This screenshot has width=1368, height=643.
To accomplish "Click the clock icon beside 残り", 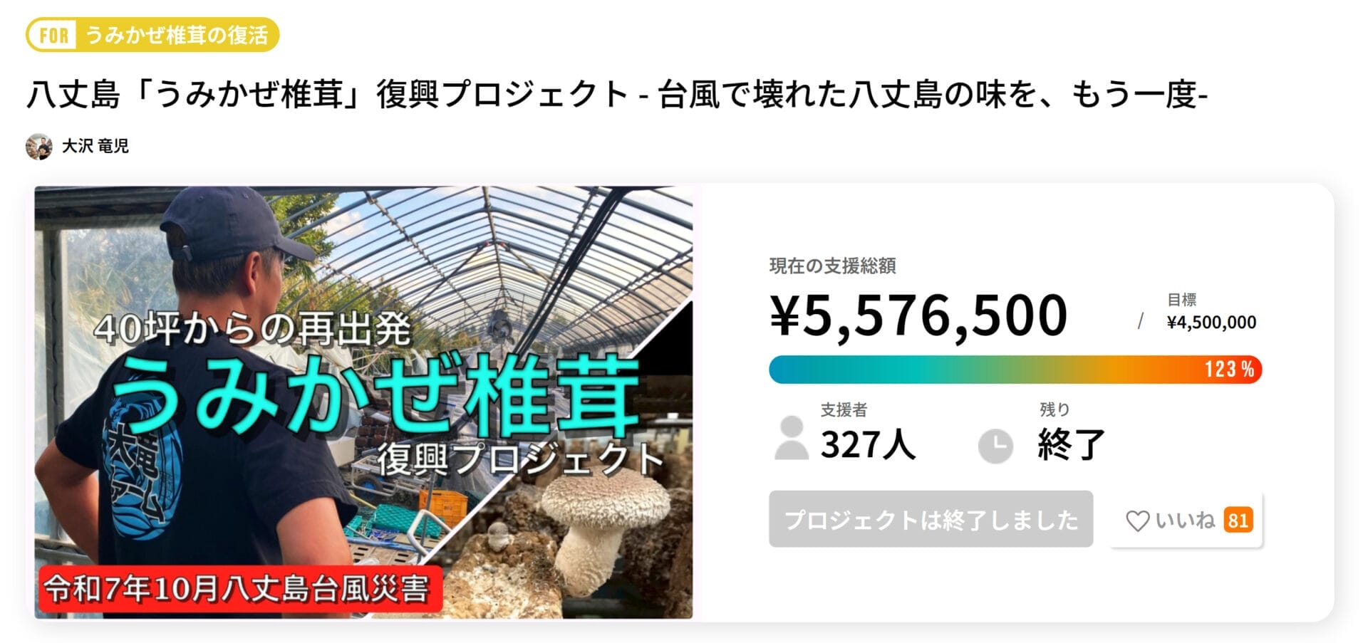I will point(995,446).
